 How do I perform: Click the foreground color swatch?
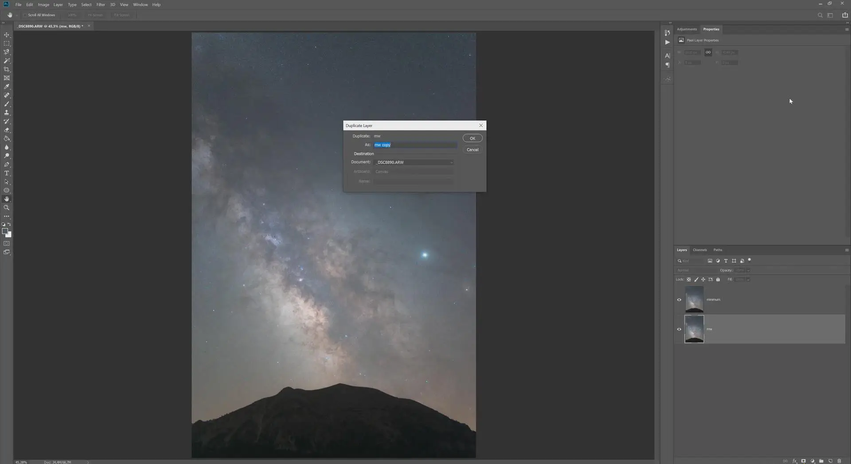pyautogui.click(x=5, y=231)
